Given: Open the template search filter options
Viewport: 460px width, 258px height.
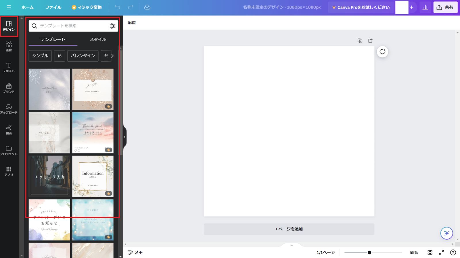Looking at the screenshot, I should point(113,26).
